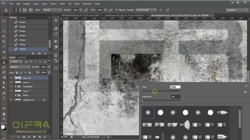Select the History Brush tool
The width and height of the screenshot is (250, 140).
click(4, 67)
